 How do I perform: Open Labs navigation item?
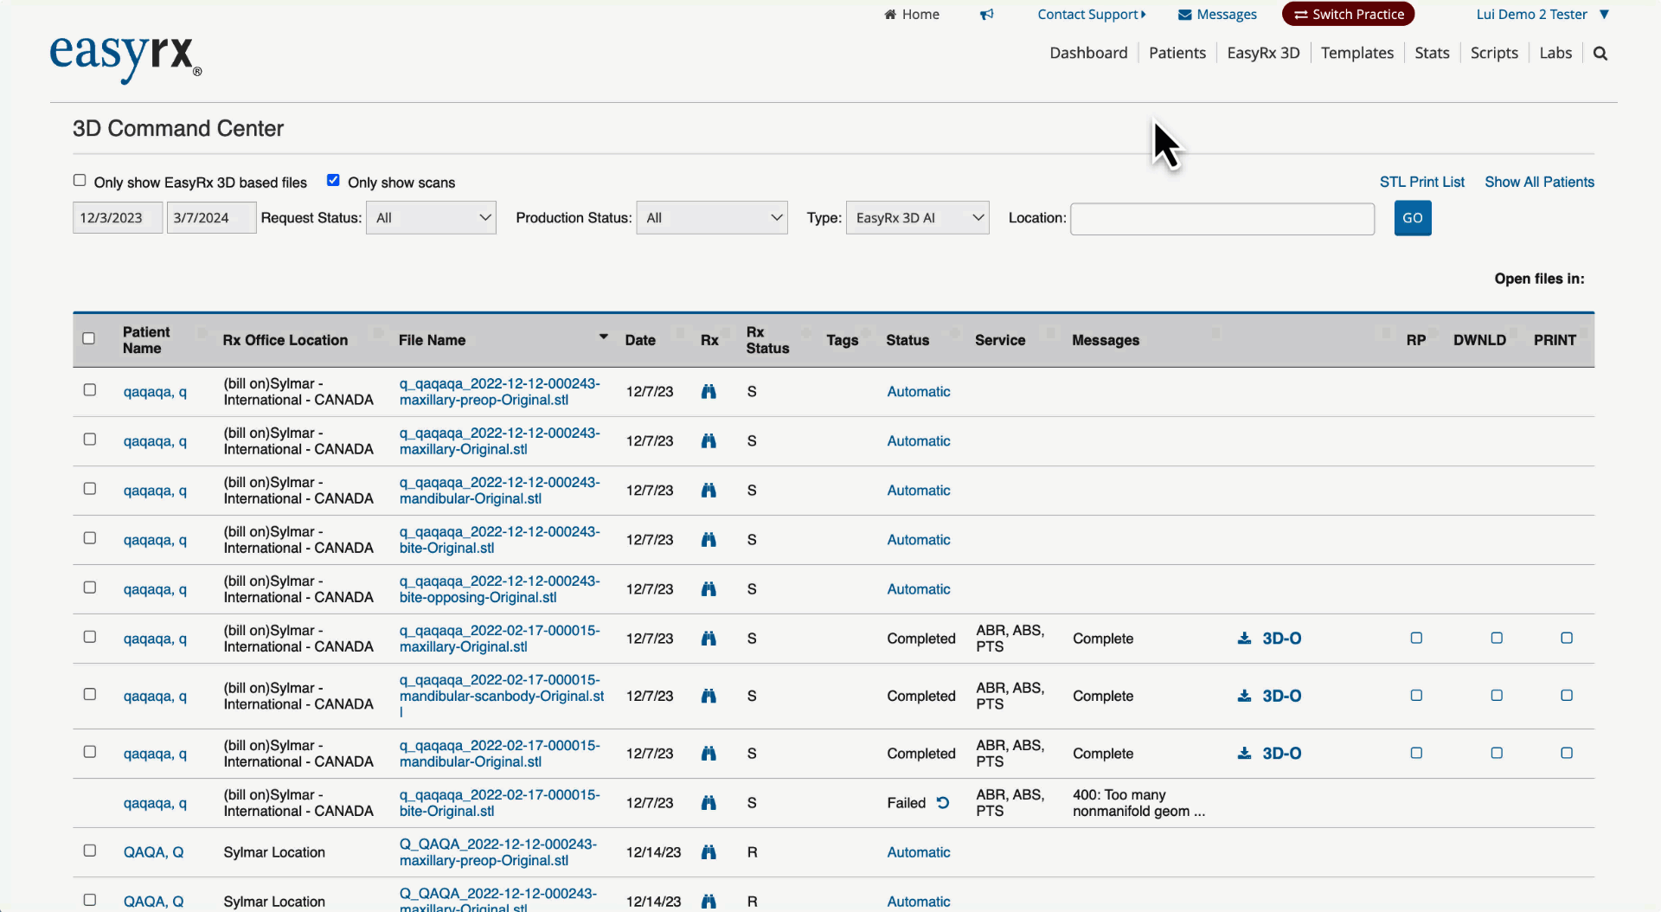tap(1555, 54)
